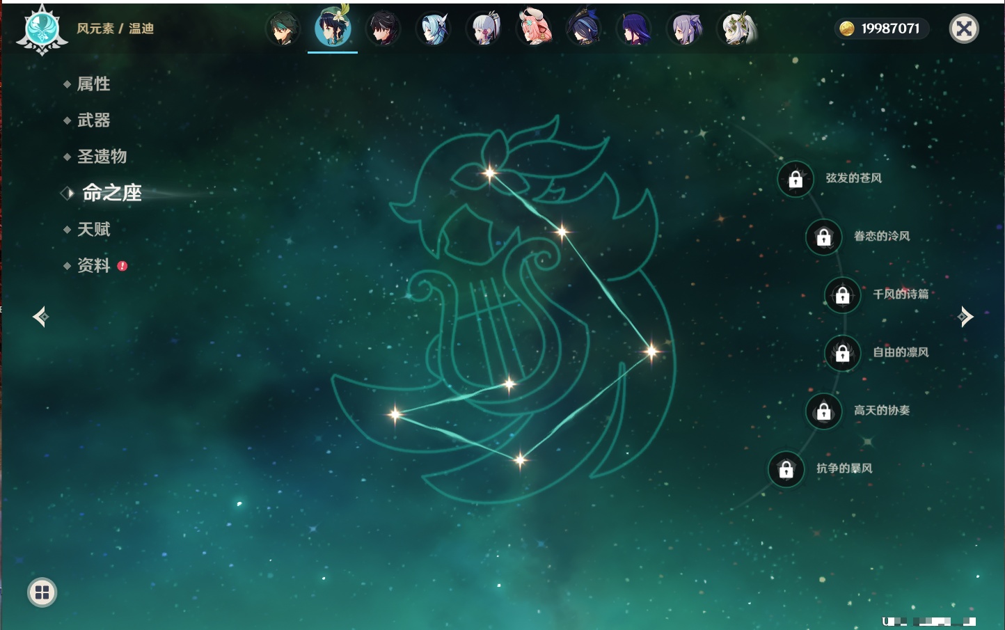Open the 天赋 talents menu

point(93,229)
